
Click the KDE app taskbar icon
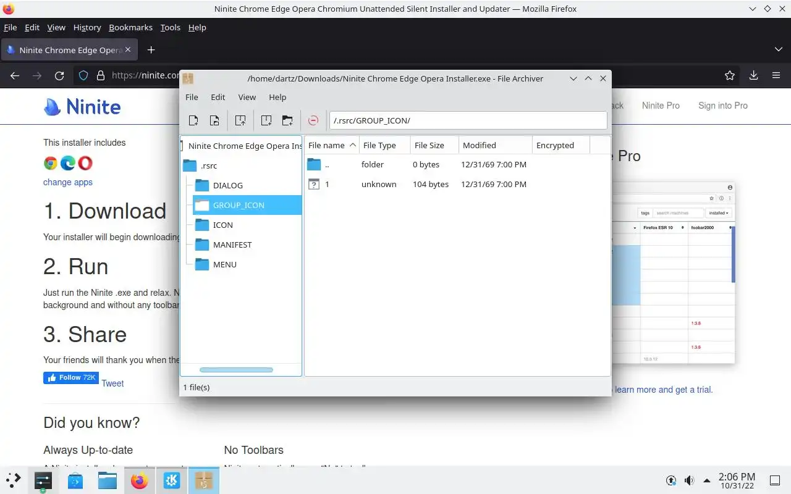(172, 480)
